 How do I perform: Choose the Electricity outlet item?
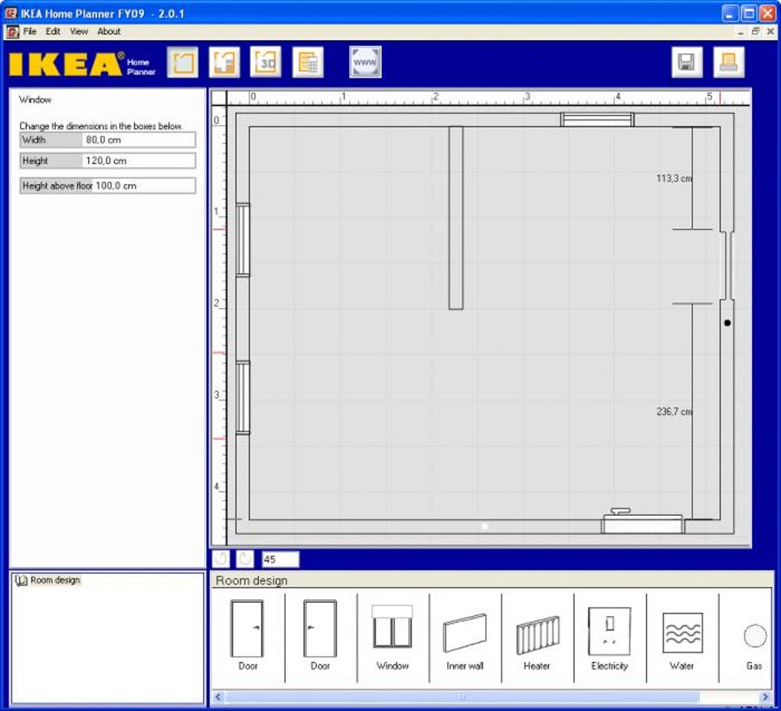(x=609, y=639)
